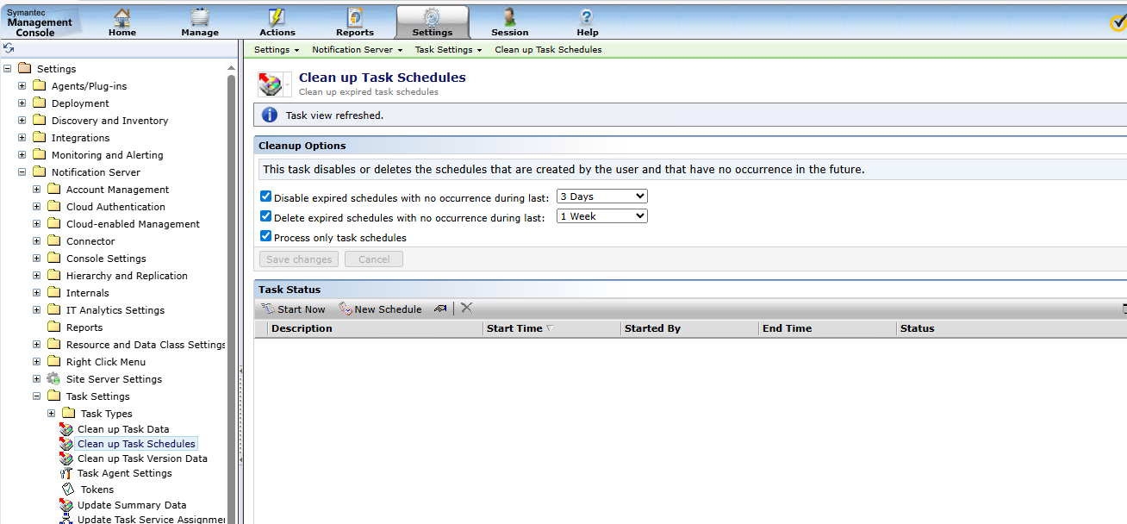Open the 1 Week dropdown
This screenshot has width=1127, height=524.
[x=602, y=216]
